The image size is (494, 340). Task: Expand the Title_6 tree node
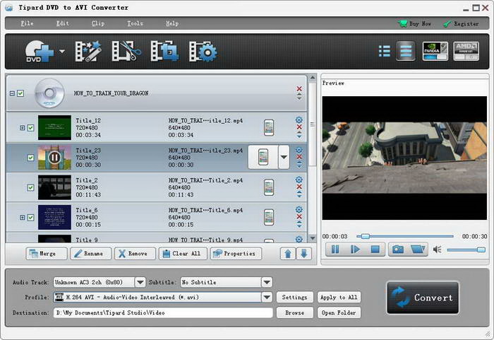(x=22, y=217)
